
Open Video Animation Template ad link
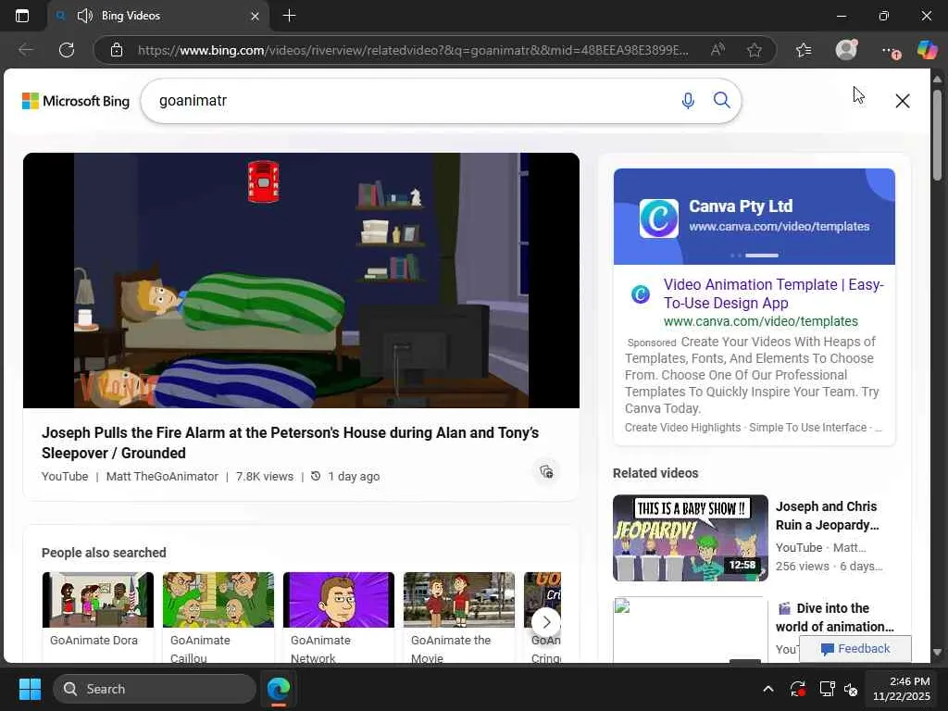tap(773, 293)
